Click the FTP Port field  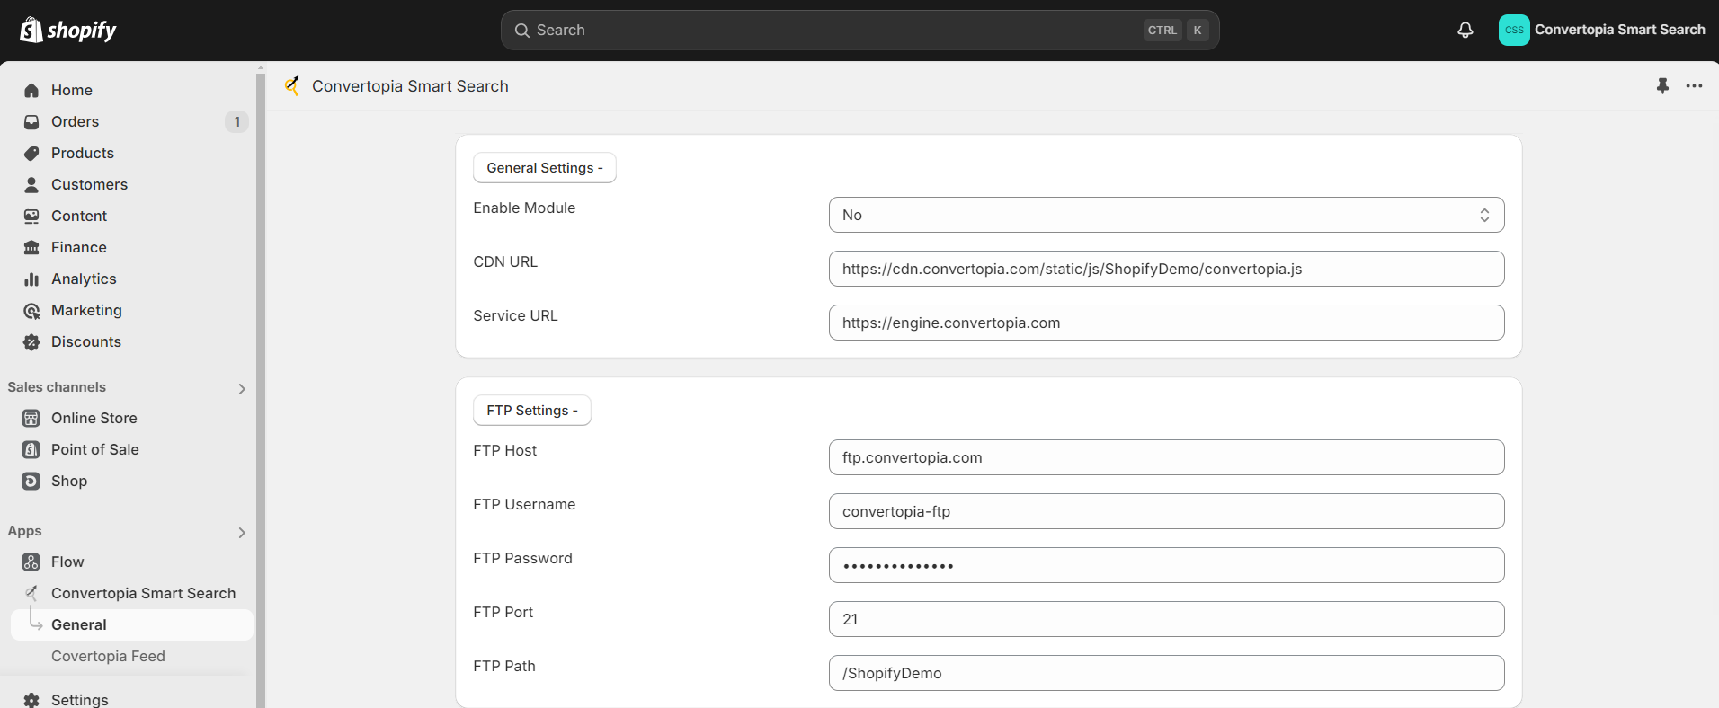point(1166,619)
